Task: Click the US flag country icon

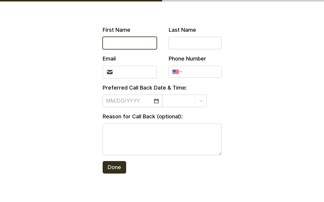Action: pyautogui.click(x=176, y=72)
